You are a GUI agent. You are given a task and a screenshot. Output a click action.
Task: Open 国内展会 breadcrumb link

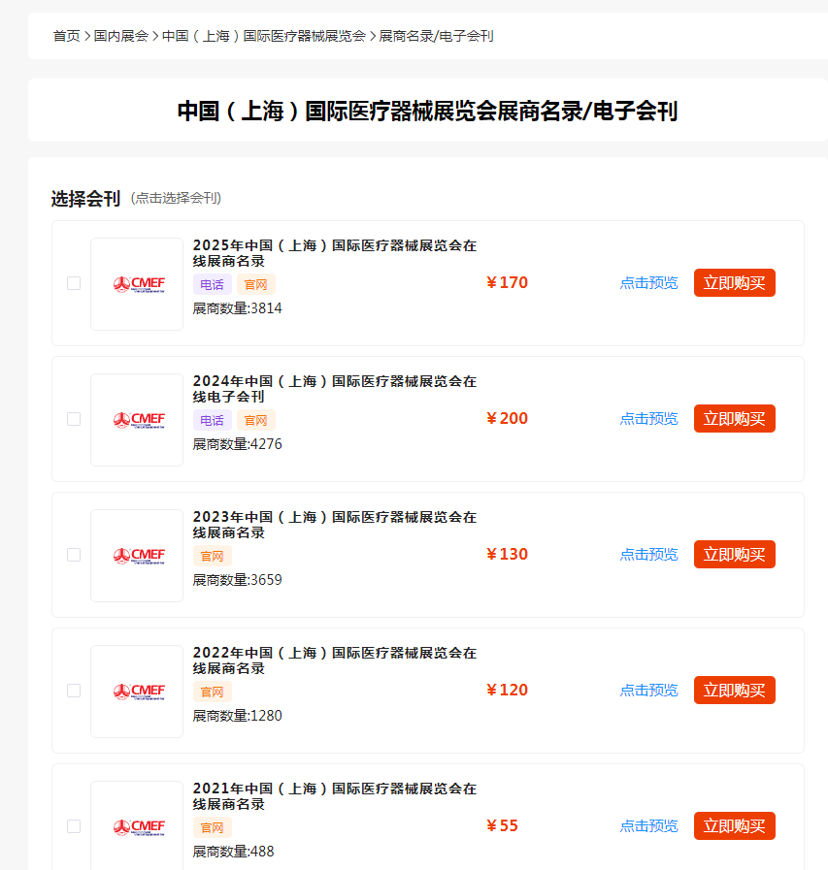[121, 36]
